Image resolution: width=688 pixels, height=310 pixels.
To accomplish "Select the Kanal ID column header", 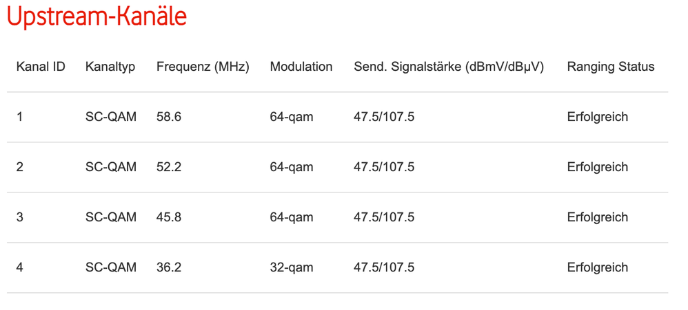I will [41, 67].
